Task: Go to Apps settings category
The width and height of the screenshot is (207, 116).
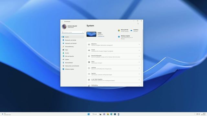Action: pos(73,50)
